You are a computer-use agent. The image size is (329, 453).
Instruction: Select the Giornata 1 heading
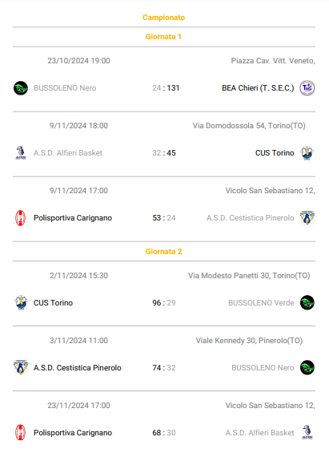click(x=163, y=37)
